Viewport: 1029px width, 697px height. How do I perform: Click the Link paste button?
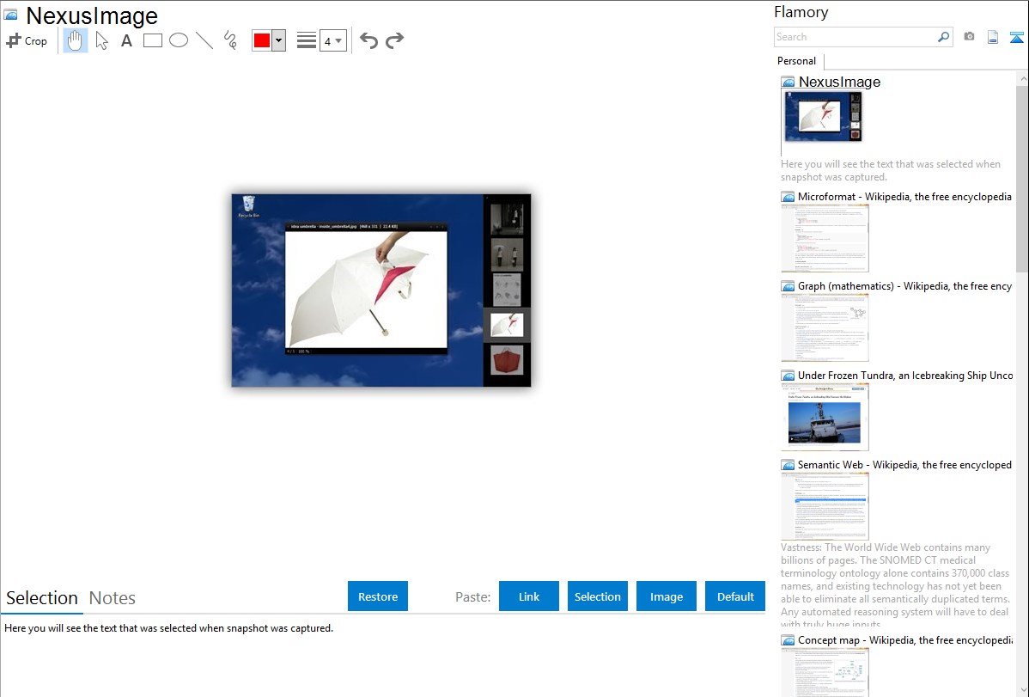[x=529, y=596]
